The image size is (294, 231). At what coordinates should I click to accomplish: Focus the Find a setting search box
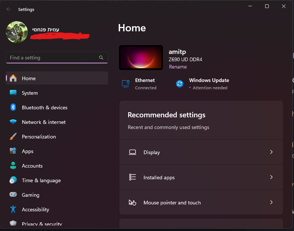(53, 58)
